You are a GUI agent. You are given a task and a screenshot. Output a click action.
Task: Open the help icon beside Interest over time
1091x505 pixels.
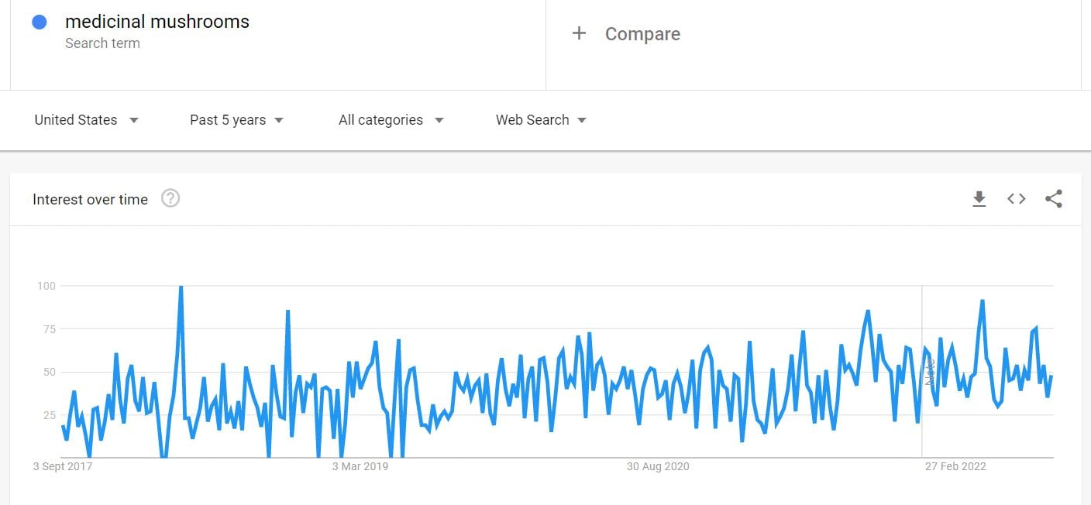170,198
